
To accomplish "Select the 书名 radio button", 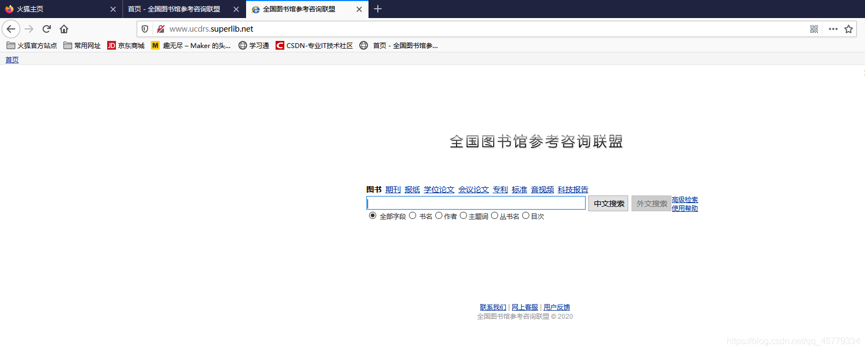I will coord(412,216).
